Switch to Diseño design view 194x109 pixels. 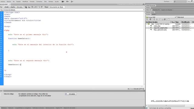point(13,7)
